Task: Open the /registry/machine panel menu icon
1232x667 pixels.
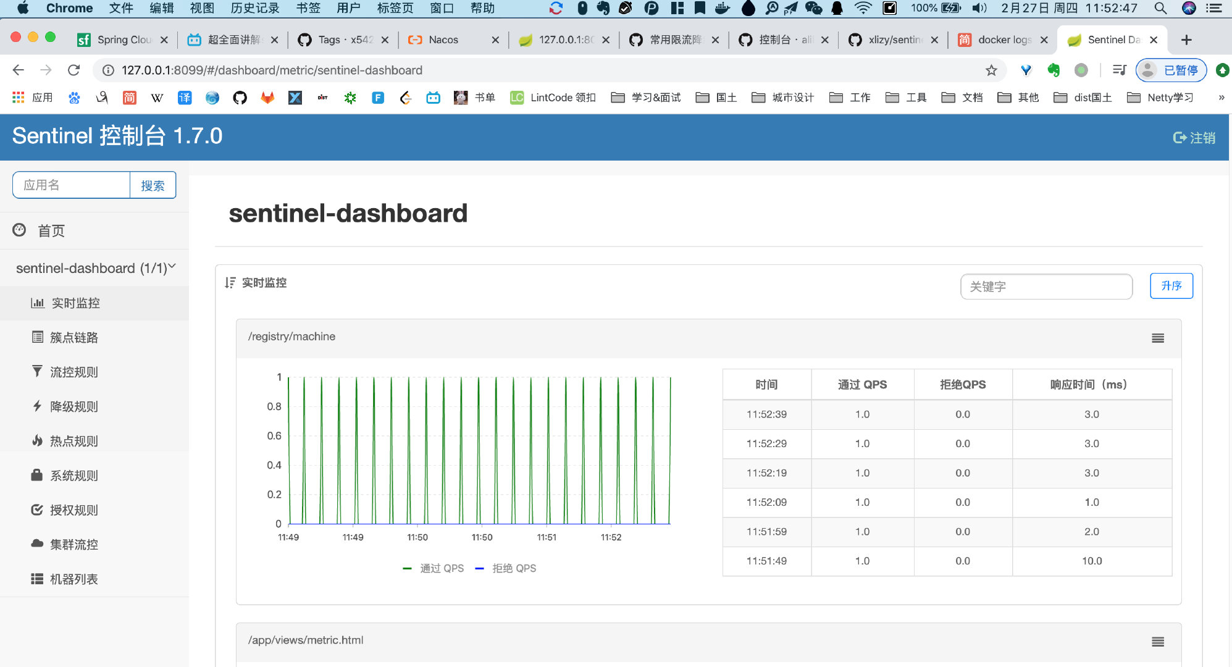Action: (1158, 338)
